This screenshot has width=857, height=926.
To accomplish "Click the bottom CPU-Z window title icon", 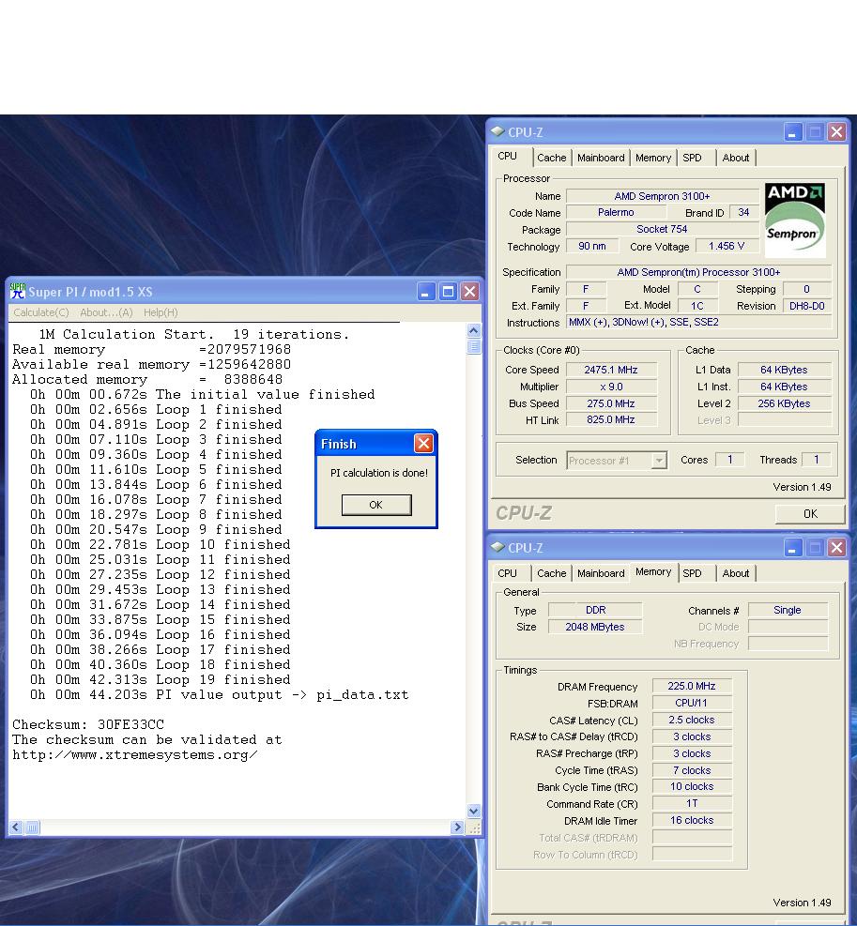I will pyautogui.click(x=497, y=547).
